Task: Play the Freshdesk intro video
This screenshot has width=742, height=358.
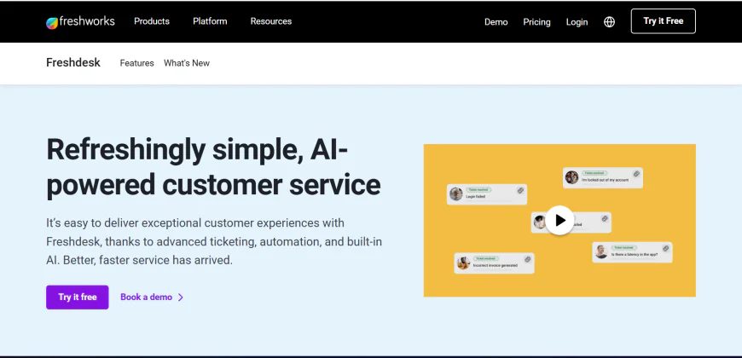Action: 559,220
